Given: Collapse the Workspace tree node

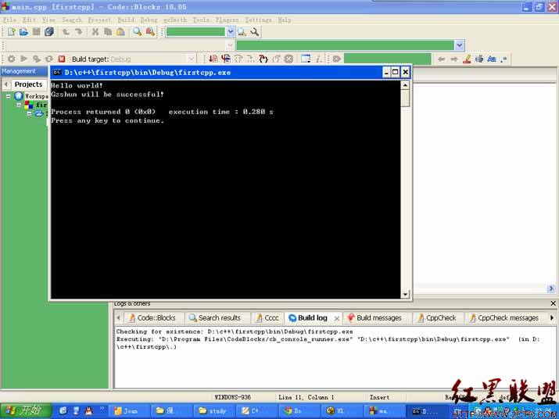Looking at the screenshot, I should (8, 96).
